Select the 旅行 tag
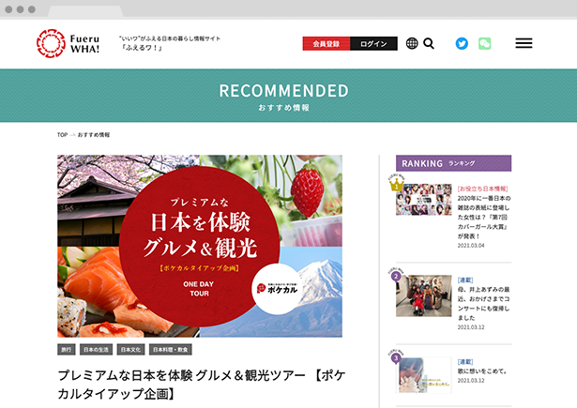Viewport: 577px width, 408px height. (67, 350)
